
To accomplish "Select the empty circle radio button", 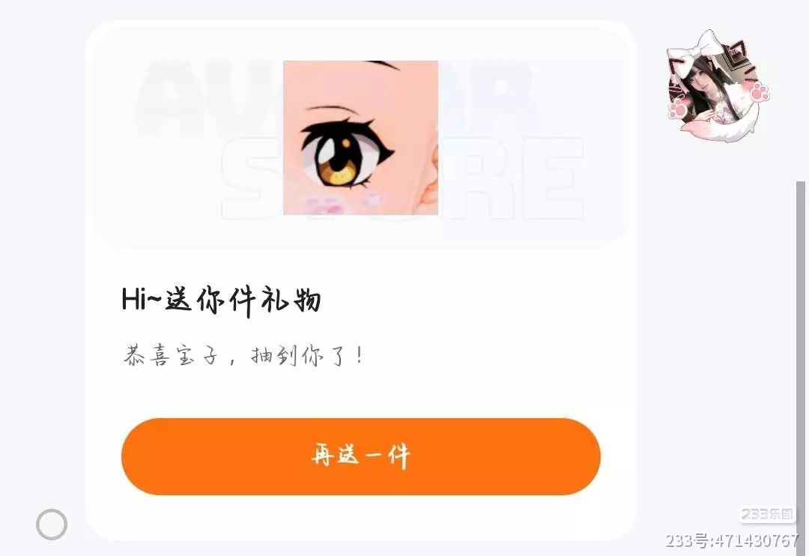I will 52,525.
